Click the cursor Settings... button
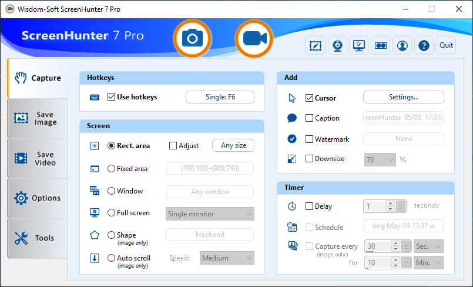Screen dimensions: 473x287 click(403, 97)
